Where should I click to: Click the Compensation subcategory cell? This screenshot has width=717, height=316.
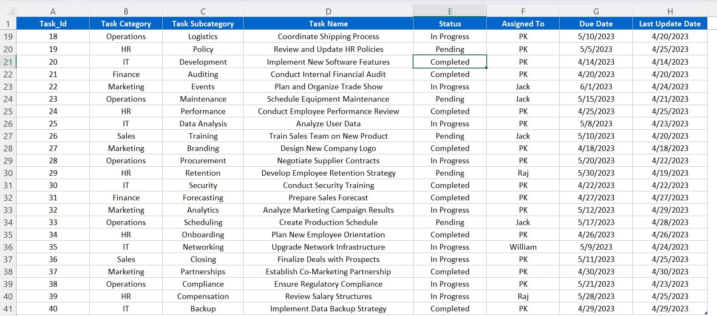[203, 296]
